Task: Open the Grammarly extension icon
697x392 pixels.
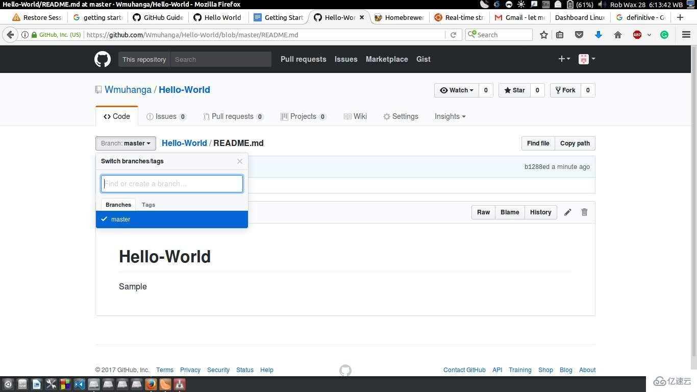Action: pyautogui.click(x=664, y=35)
